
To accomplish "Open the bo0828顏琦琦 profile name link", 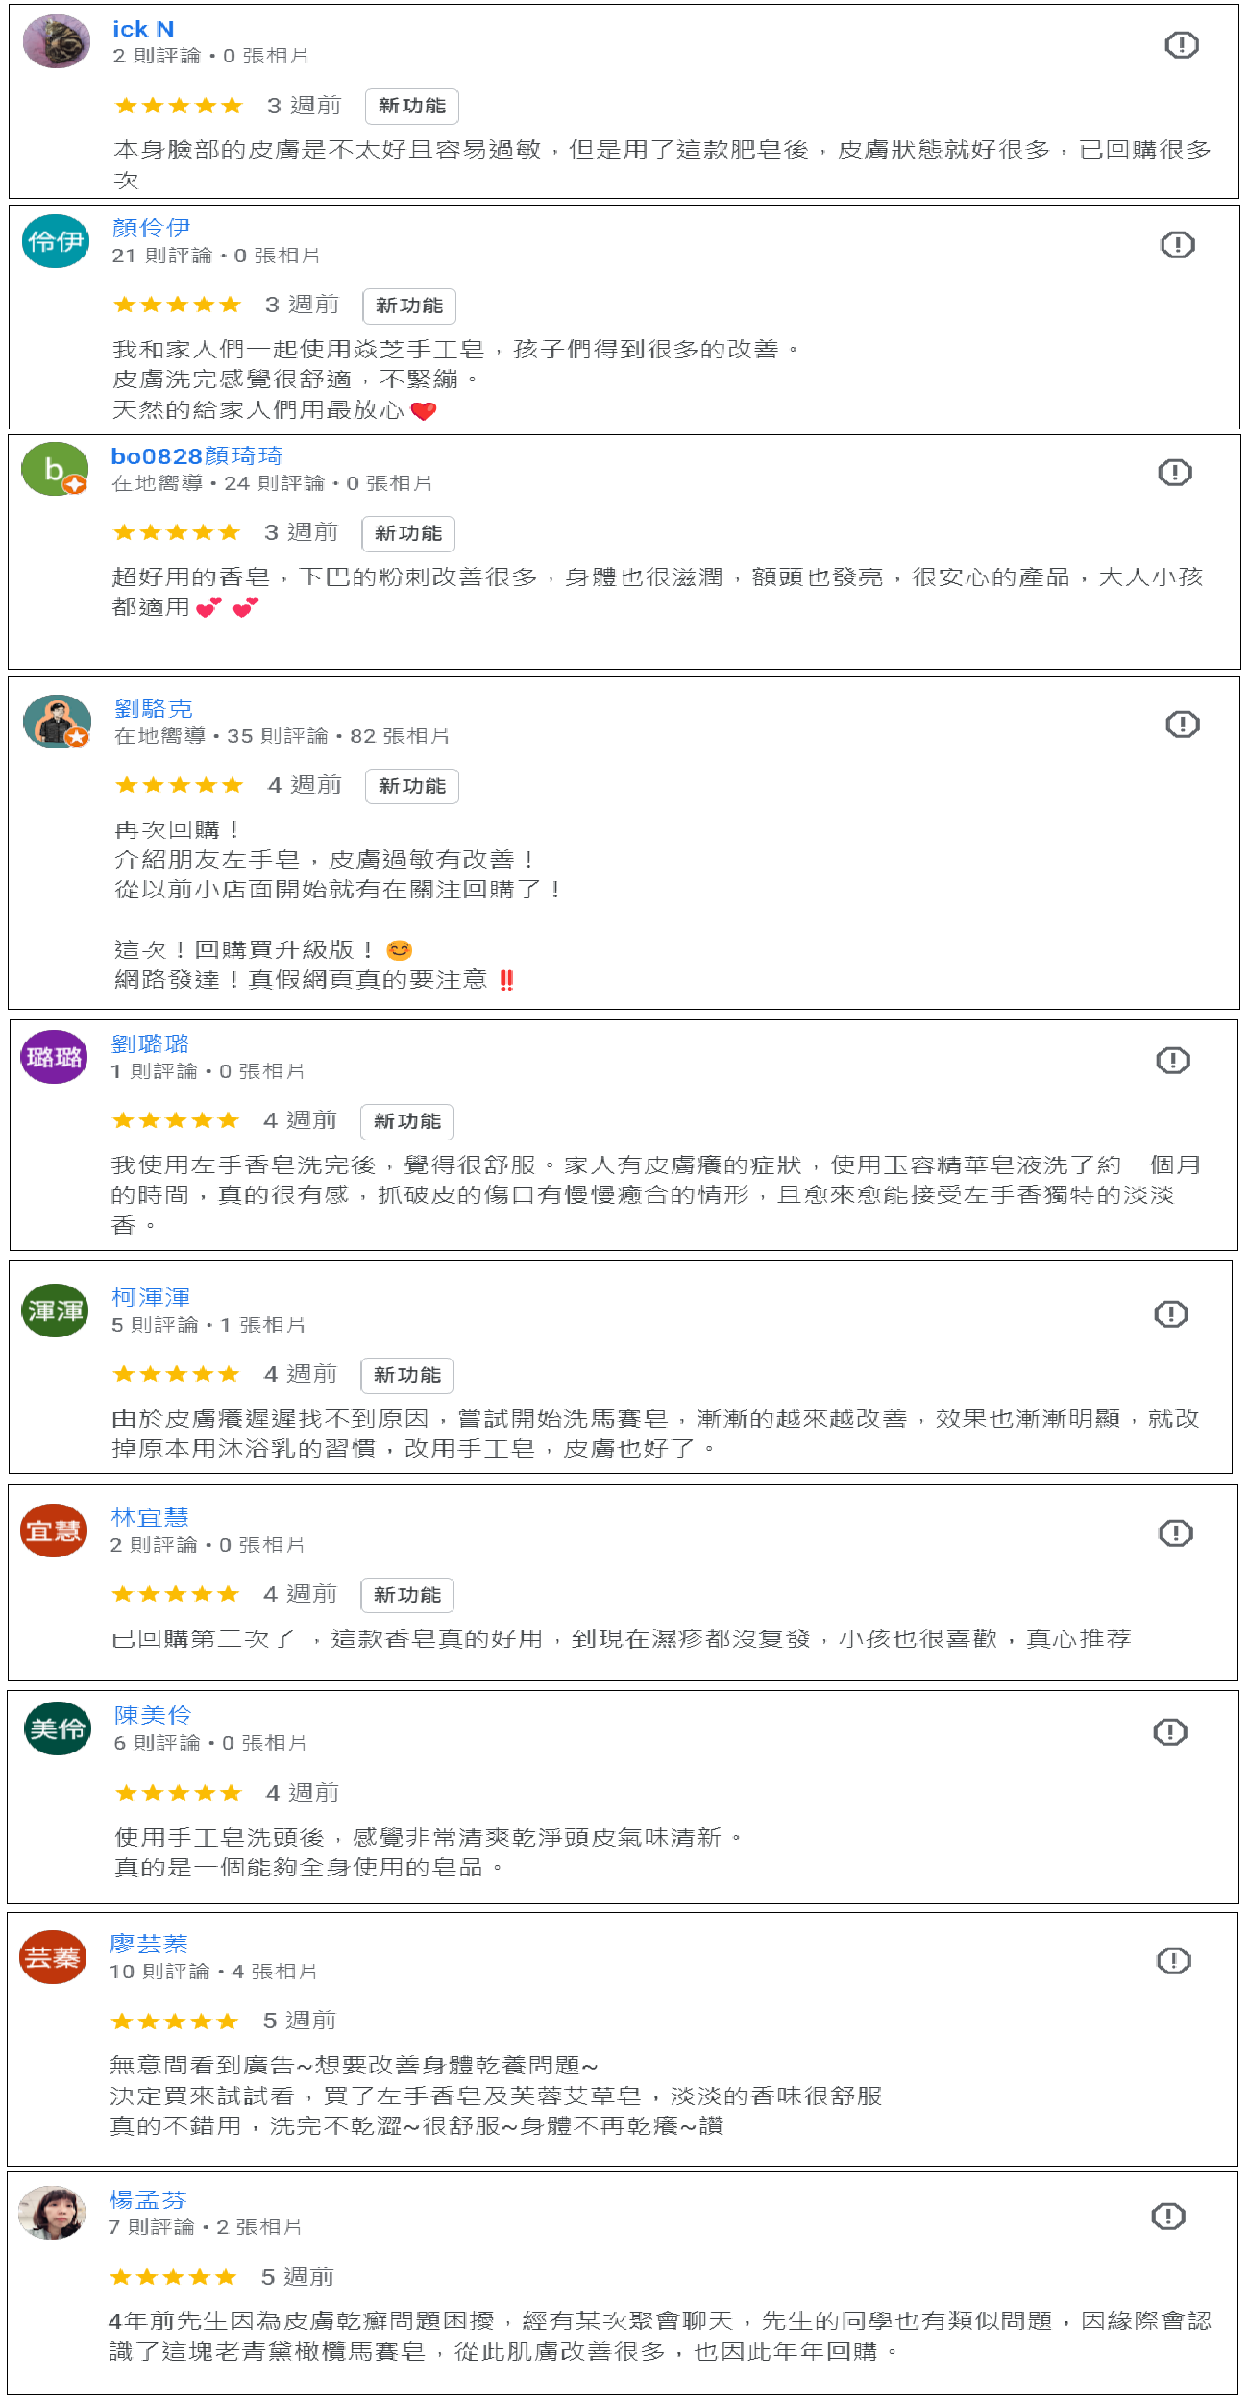I will [197, 456].
